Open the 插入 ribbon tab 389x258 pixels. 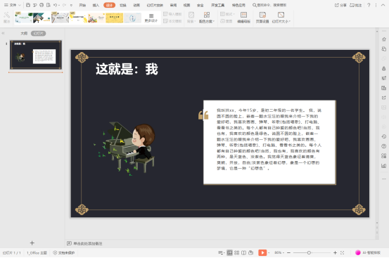click(96, 5)
